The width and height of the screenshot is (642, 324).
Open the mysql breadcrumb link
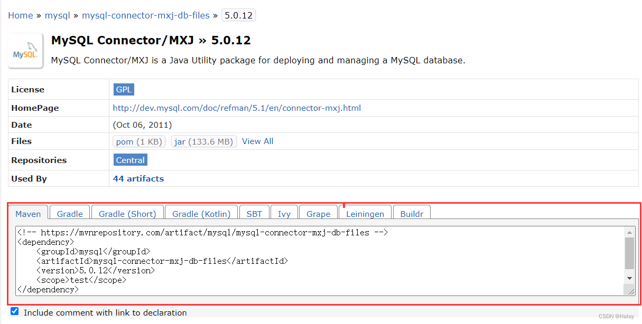58,15
